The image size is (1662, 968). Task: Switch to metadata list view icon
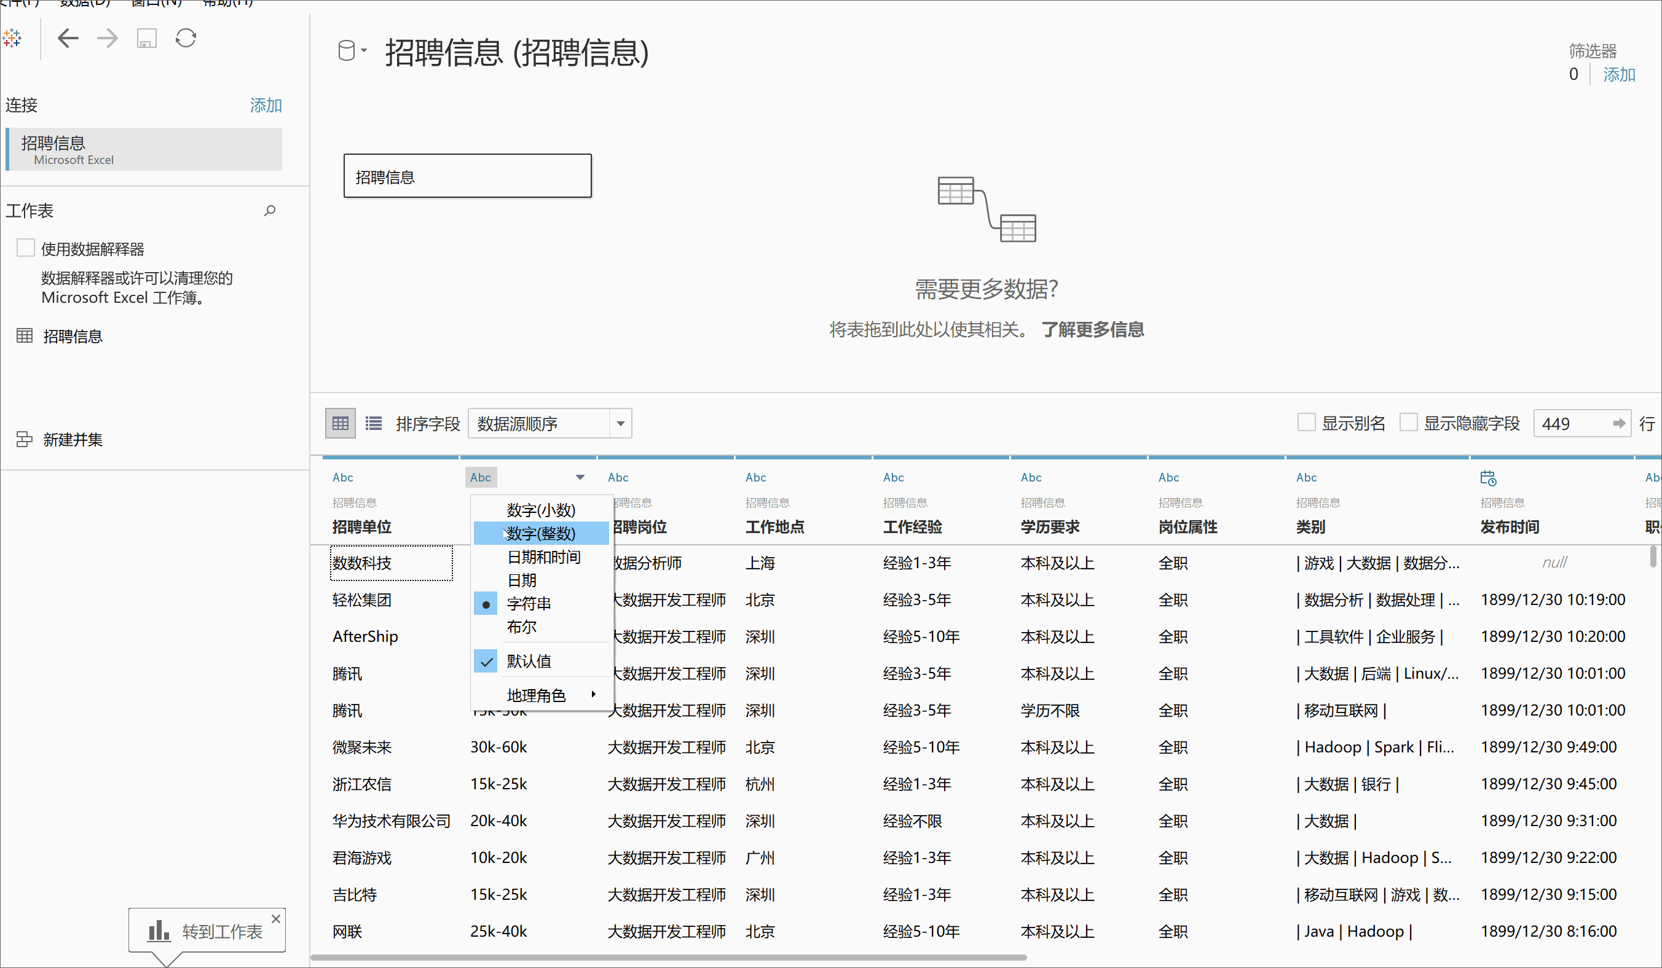[373, 423]
